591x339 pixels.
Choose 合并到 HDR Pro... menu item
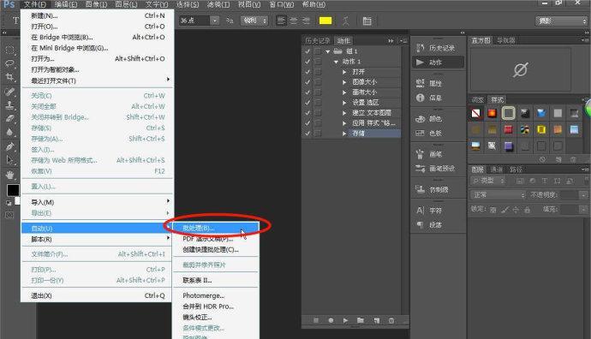[216, 306]
